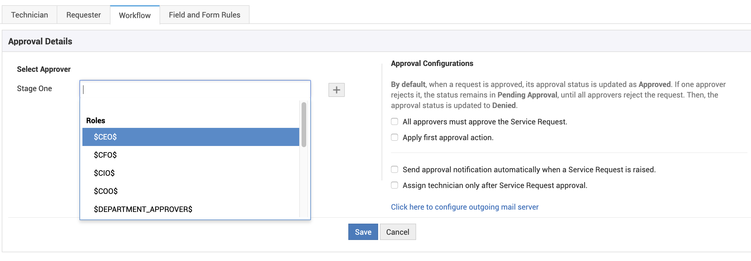
Task: Click the plus icon to add approval stage
Action: pos(336,90)
